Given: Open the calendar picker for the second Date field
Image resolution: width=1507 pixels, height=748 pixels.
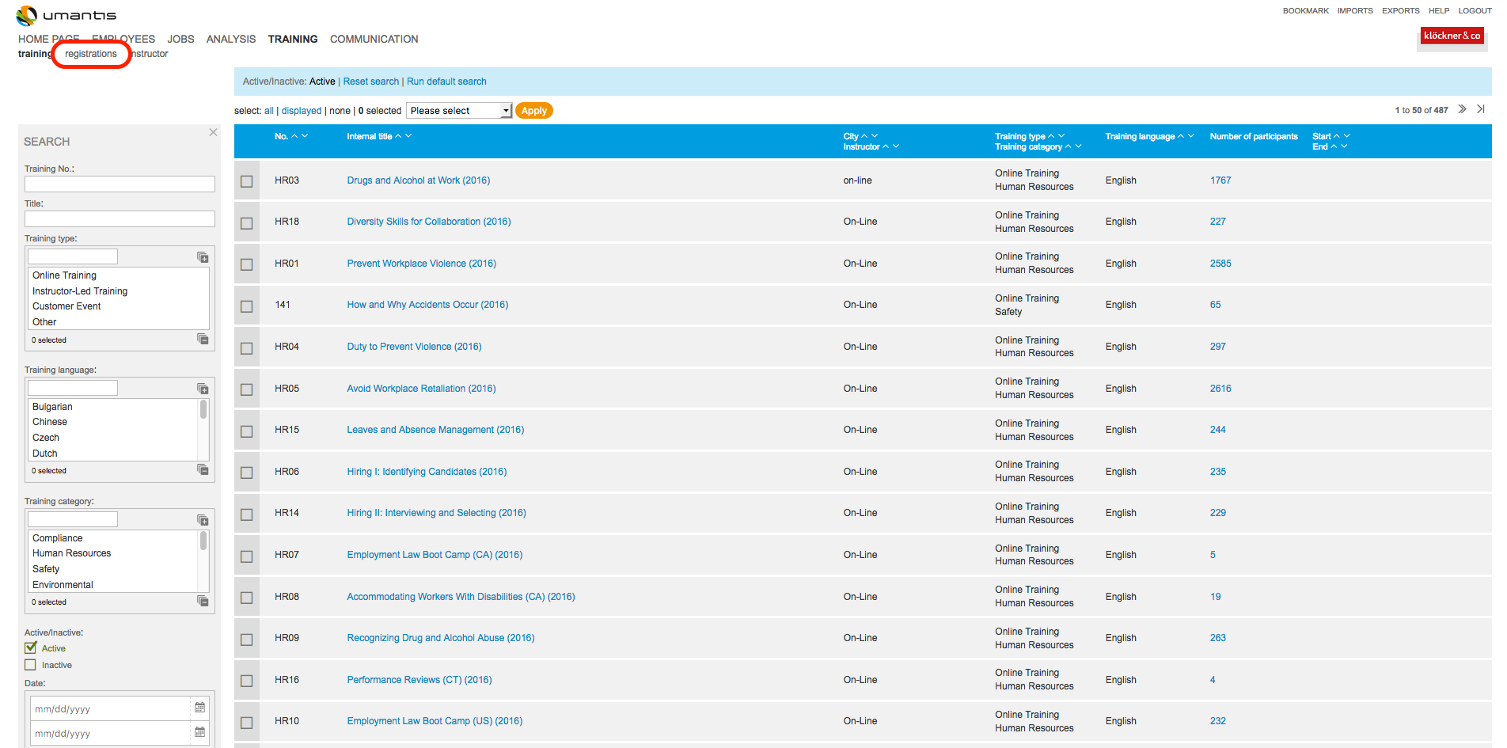Looking at the screenshot, I should click(x=199, y=733).
